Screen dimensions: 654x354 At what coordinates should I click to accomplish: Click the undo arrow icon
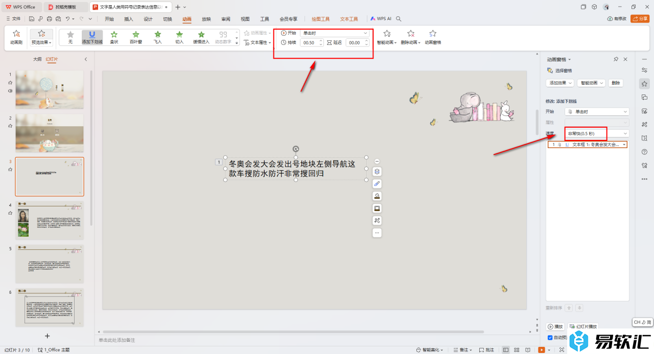click(x=67, y=19)
